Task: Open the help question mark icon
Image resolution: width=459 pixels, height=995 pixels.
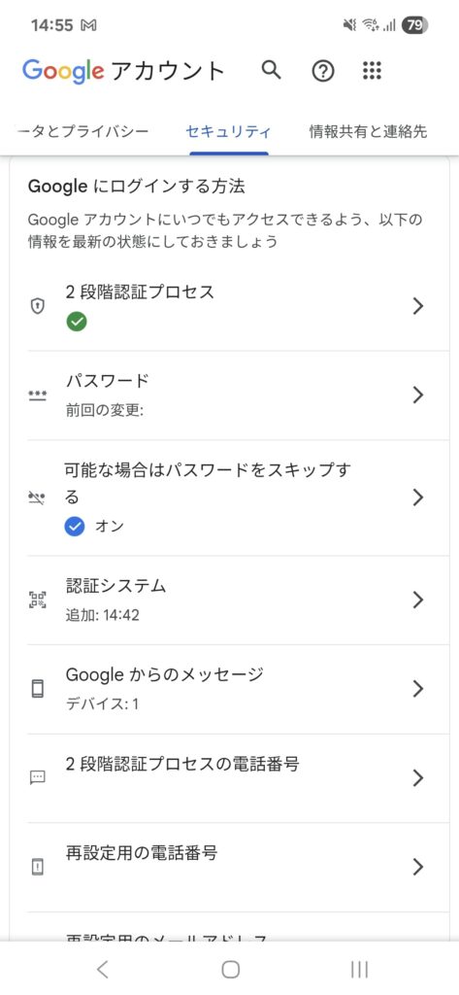Action: 323,71
